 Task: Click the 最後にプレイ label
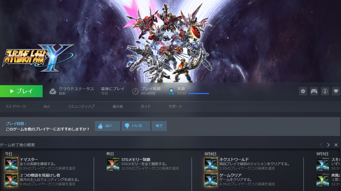[113, 89]
